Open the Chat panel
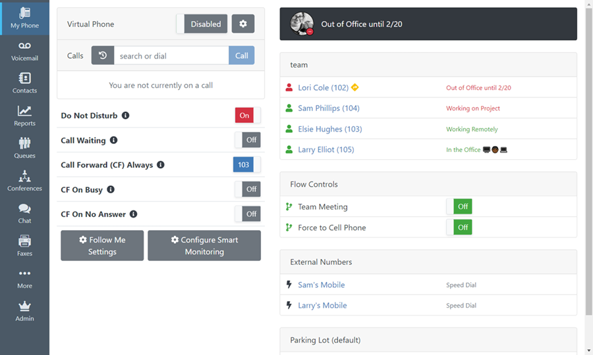The width and height of the screenshot is (593, 355). [x=24, y=214]
